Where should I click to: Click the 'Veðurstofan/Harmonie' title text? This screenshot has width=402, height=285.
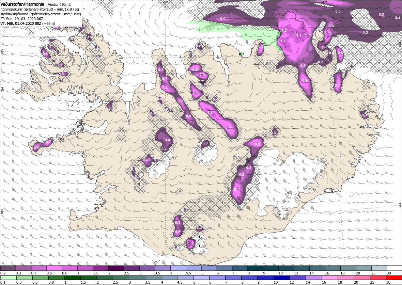(x=22, y=4)
